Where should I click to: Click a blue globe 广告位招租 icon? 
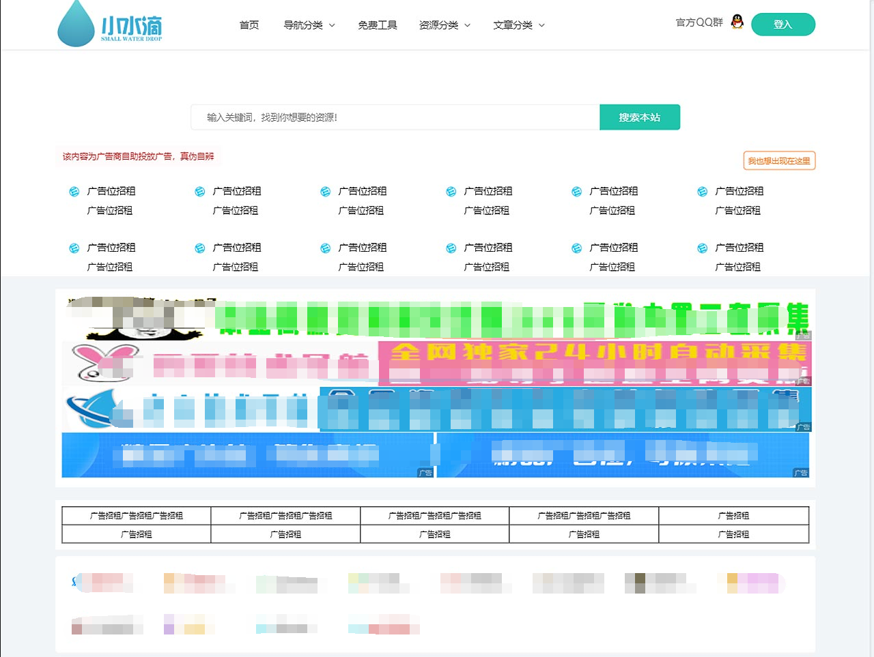[74, 191]
